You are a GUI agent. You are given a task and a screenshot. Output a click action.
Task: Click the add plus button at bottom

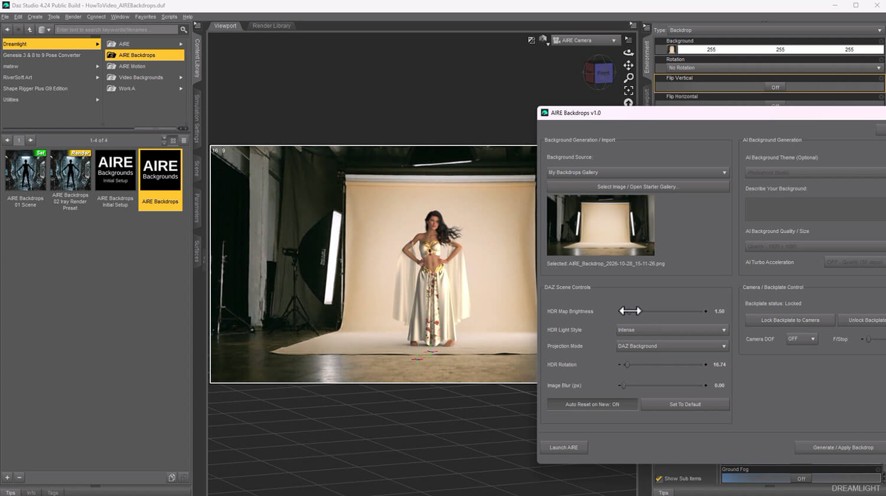pyautogui.click(x=8, y=477)
